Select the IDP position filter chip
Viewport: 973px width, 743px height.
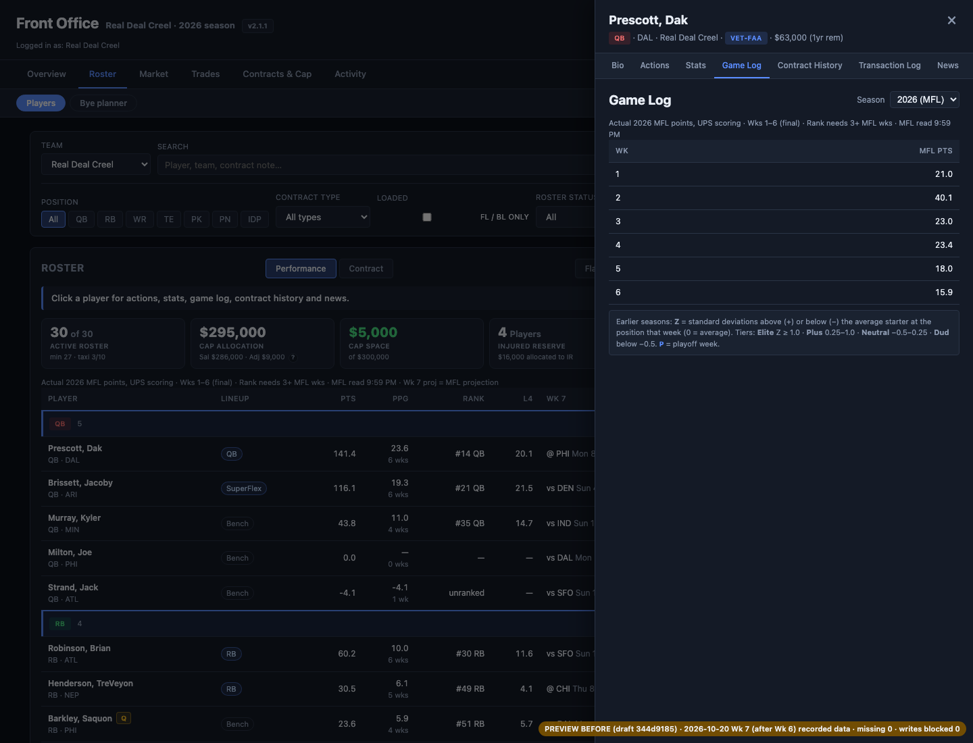tap(255, 219)
